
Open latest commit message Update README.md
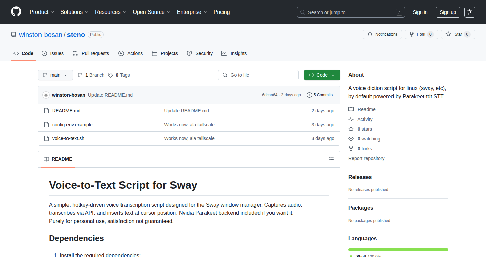(x=110, y=95)
